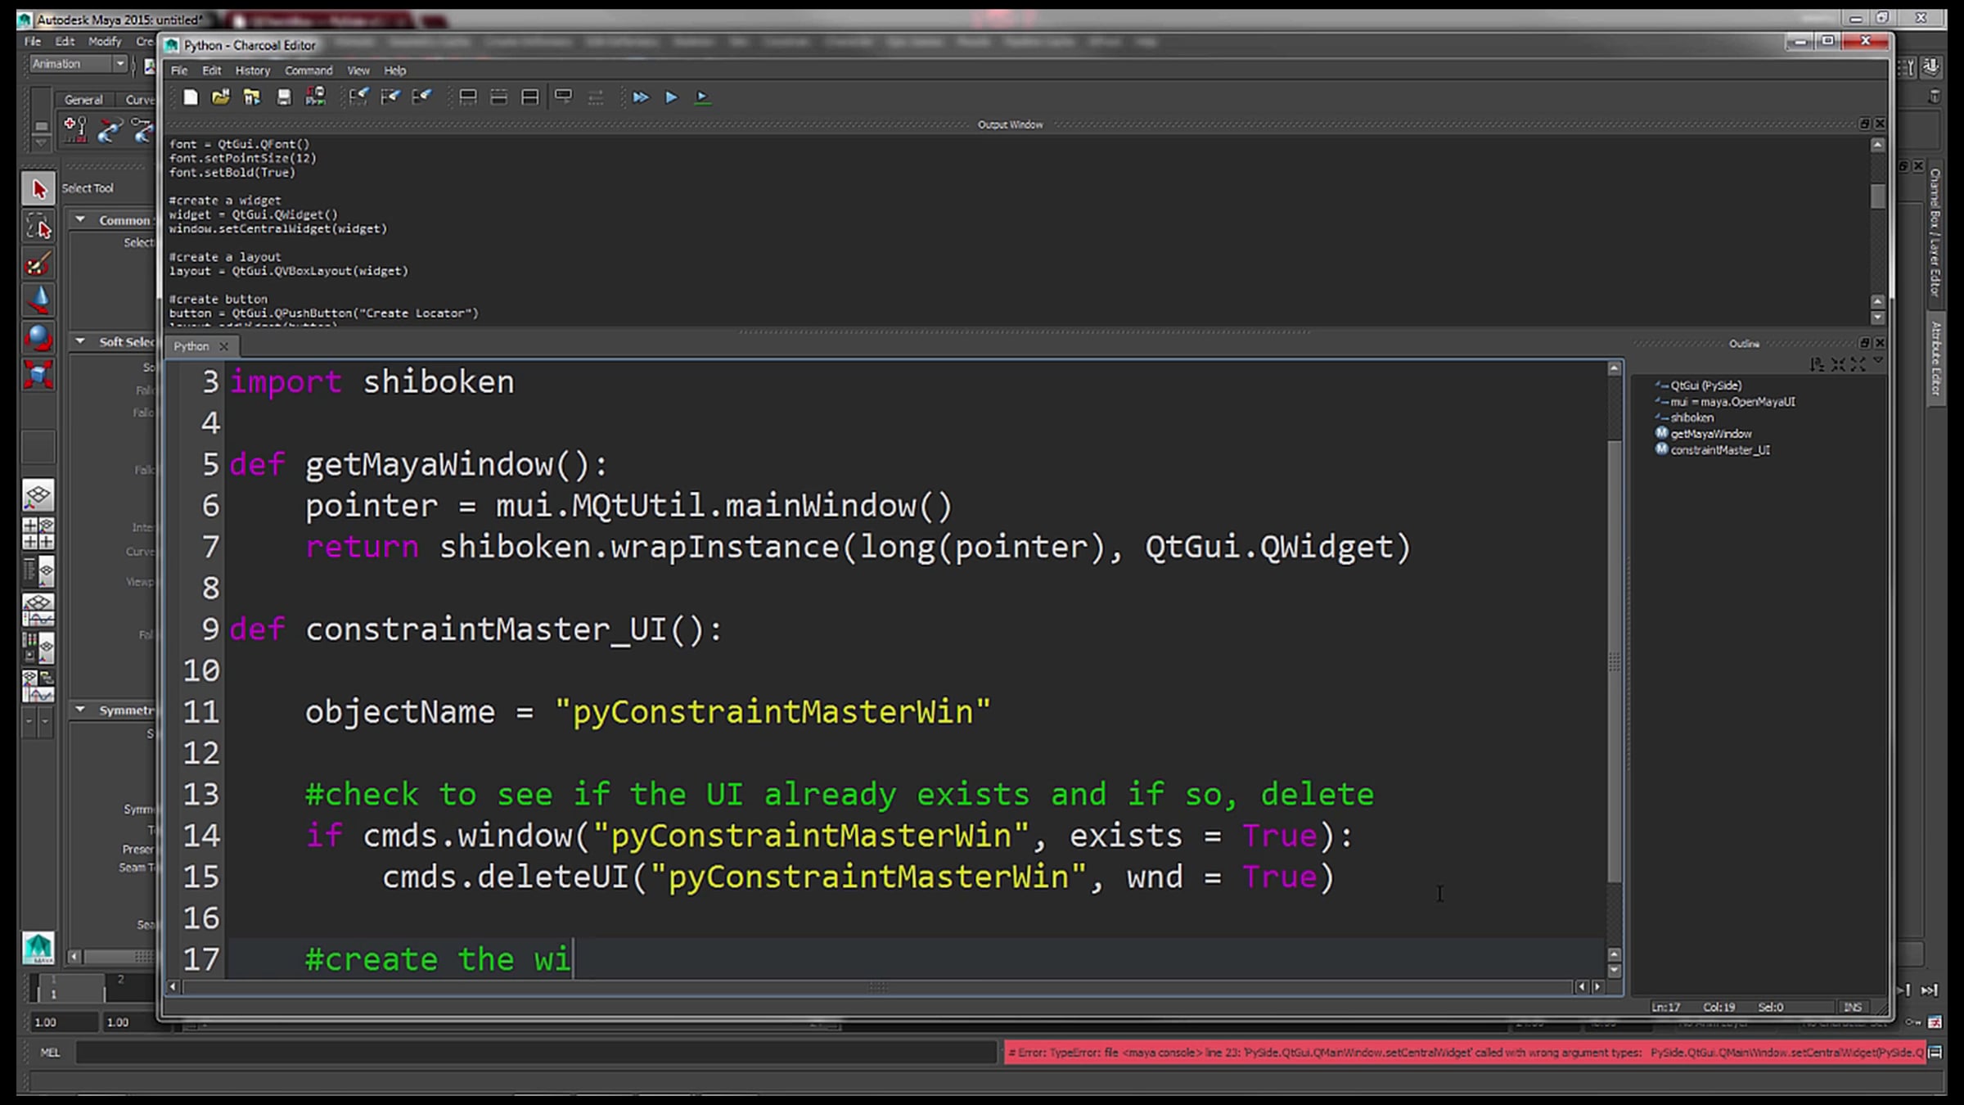Open the View menu in Charcoal Editor
This screenshot has height=1105, width=1964.
[x=358, y=70]
